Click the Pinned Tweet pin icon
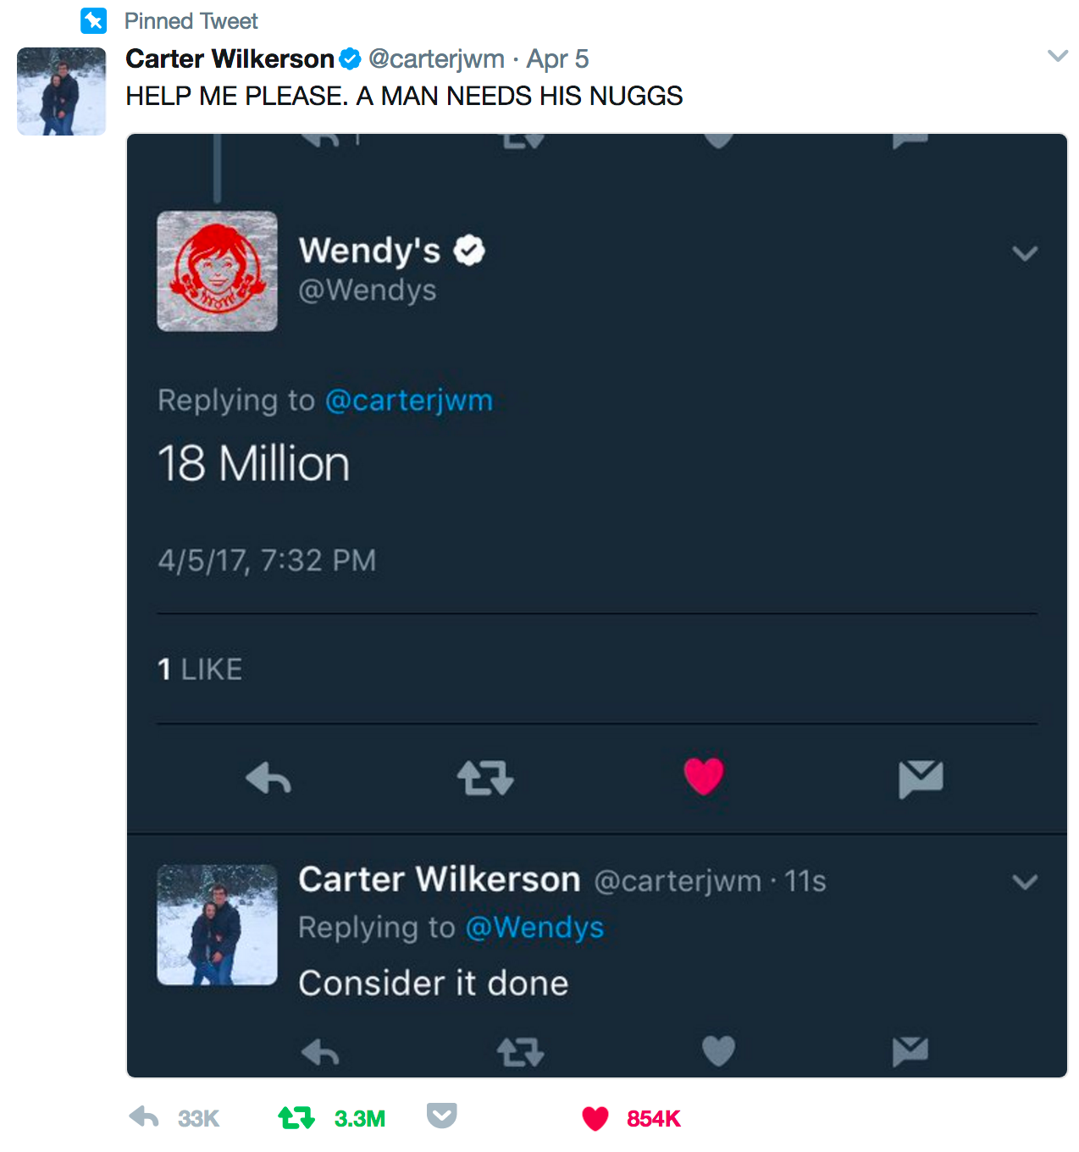 click(93, 20)
